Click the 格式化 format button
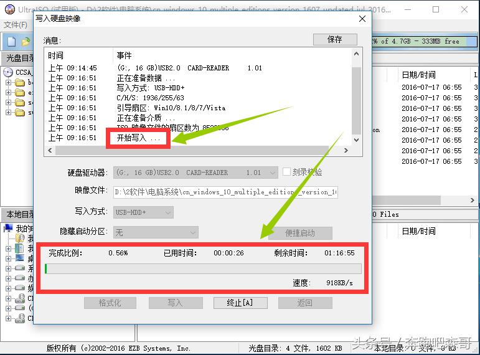The height and width of the screenshot is (355, 480). coord(110,303)
